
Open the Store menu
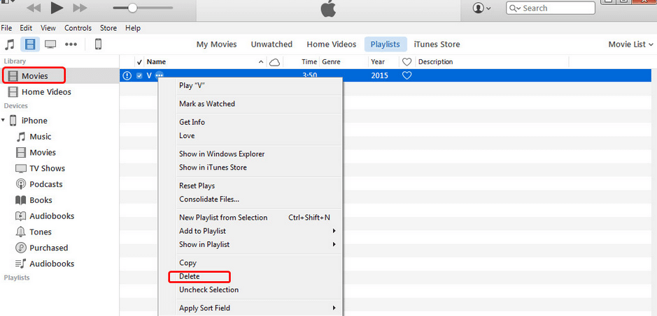[x=108, y=28]
